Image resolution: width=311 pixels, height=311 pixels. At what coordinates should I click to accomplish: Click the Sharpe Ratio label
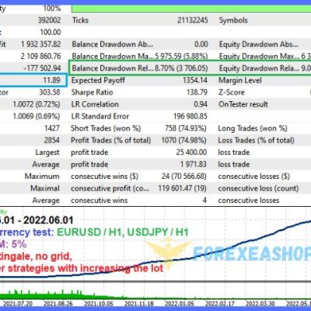click(92, 93)
